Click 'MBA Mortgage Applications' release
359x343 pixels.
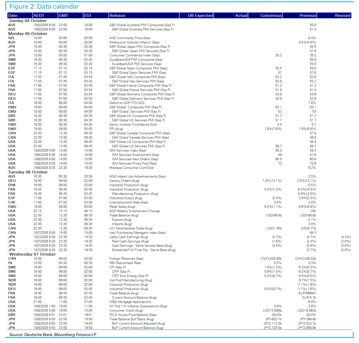pyautogui.click(x=130, y=302)
